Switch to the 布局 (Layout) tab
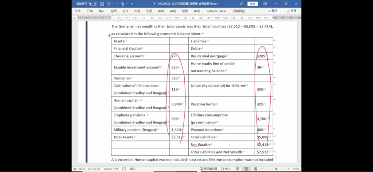 click(137, 11)
